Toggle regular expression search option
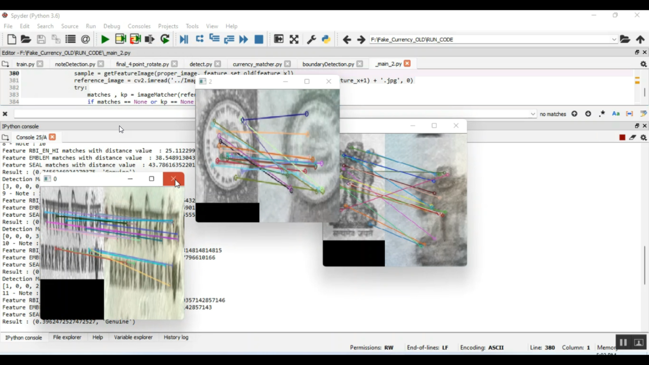The height and width of the screenshot is (365, 649). (602, 114)
